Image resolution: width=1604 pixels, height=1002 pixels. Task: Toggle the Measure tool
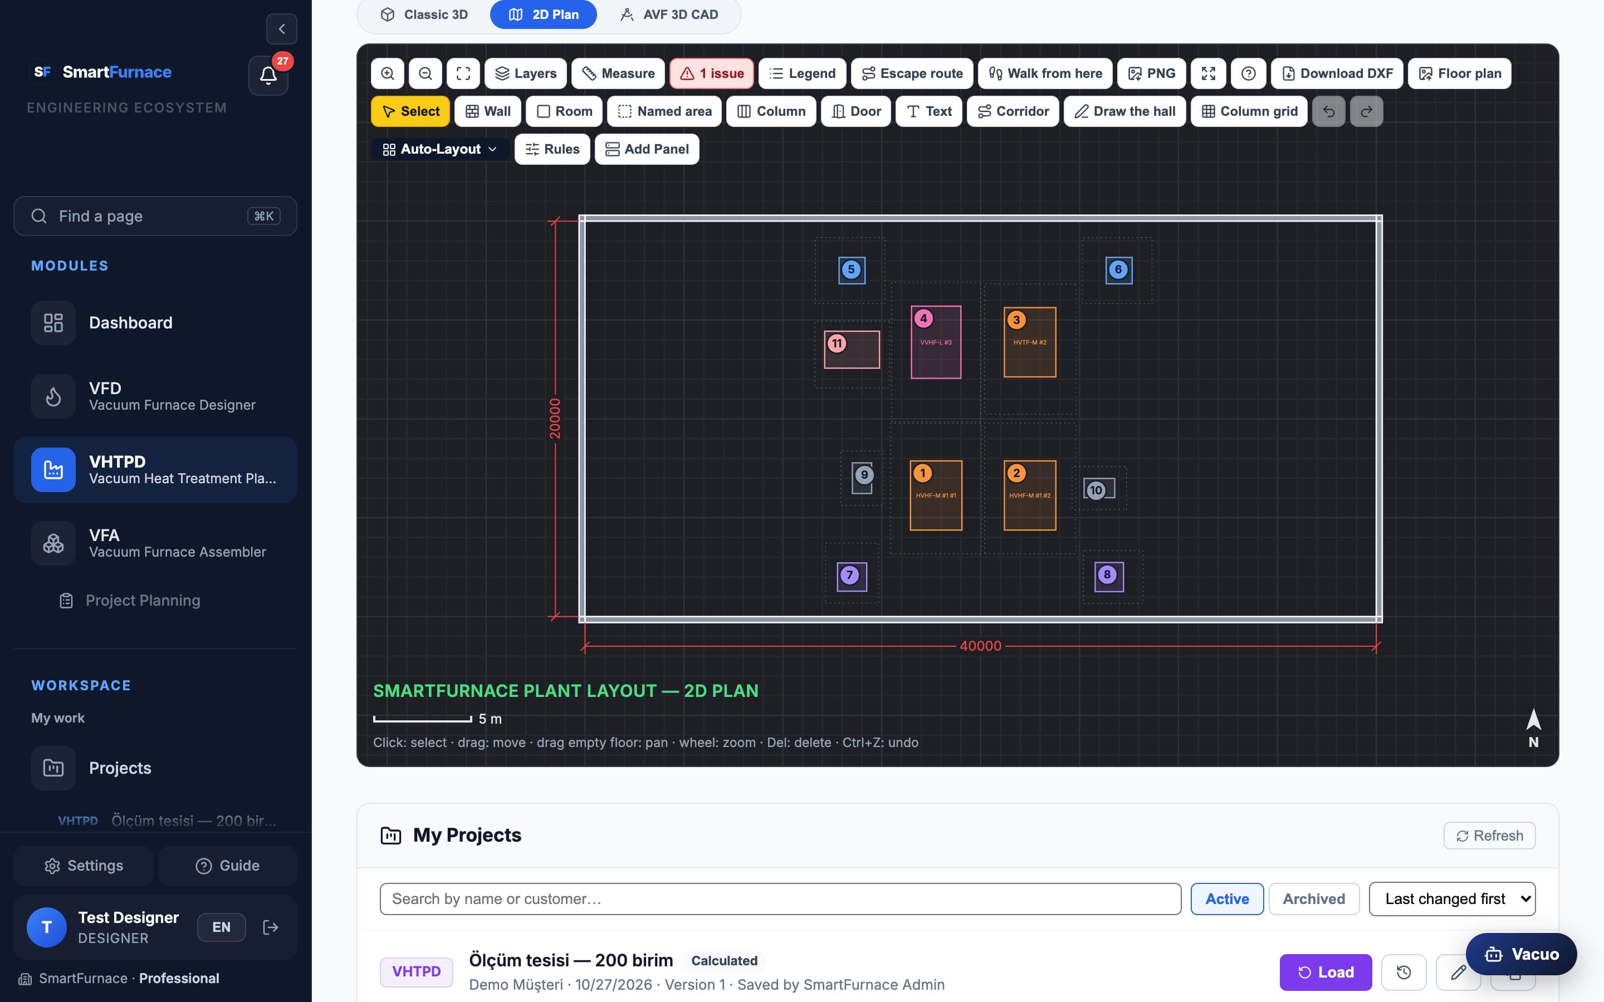pos(618,73)
